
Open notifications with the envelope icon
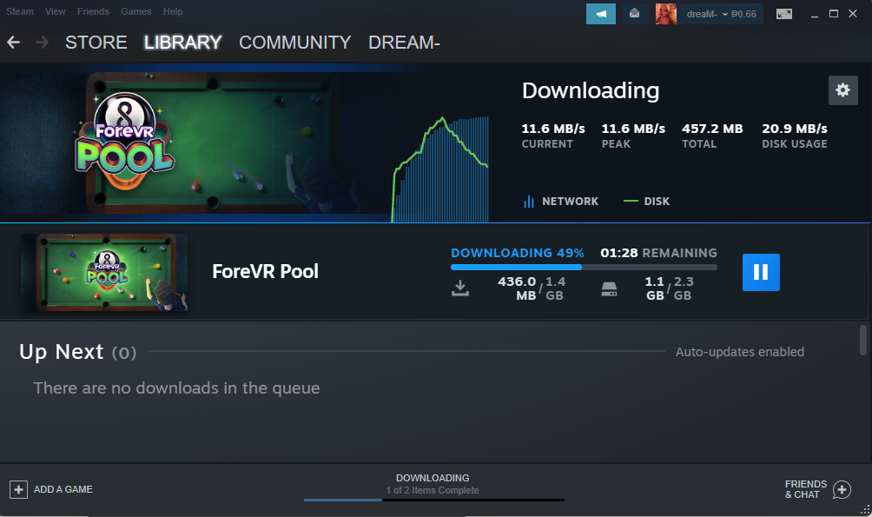pos(633,14)
